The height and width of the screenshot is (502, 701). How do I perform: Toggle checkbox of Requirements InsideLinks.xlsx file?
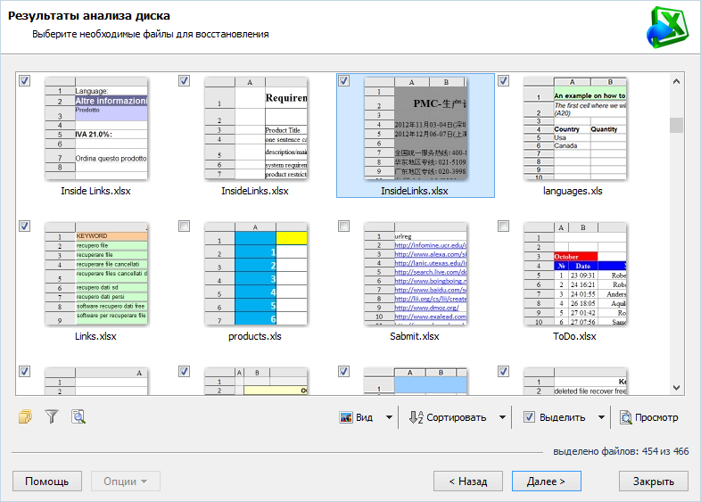tap(185, 81)
